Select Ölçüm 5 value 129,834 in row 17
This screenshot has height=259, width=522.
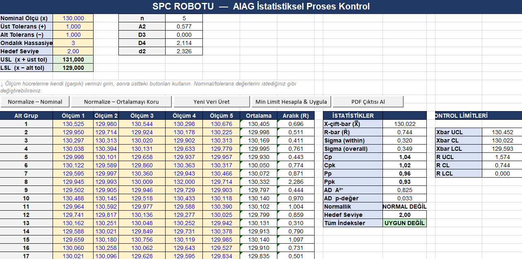pos(221,256)
